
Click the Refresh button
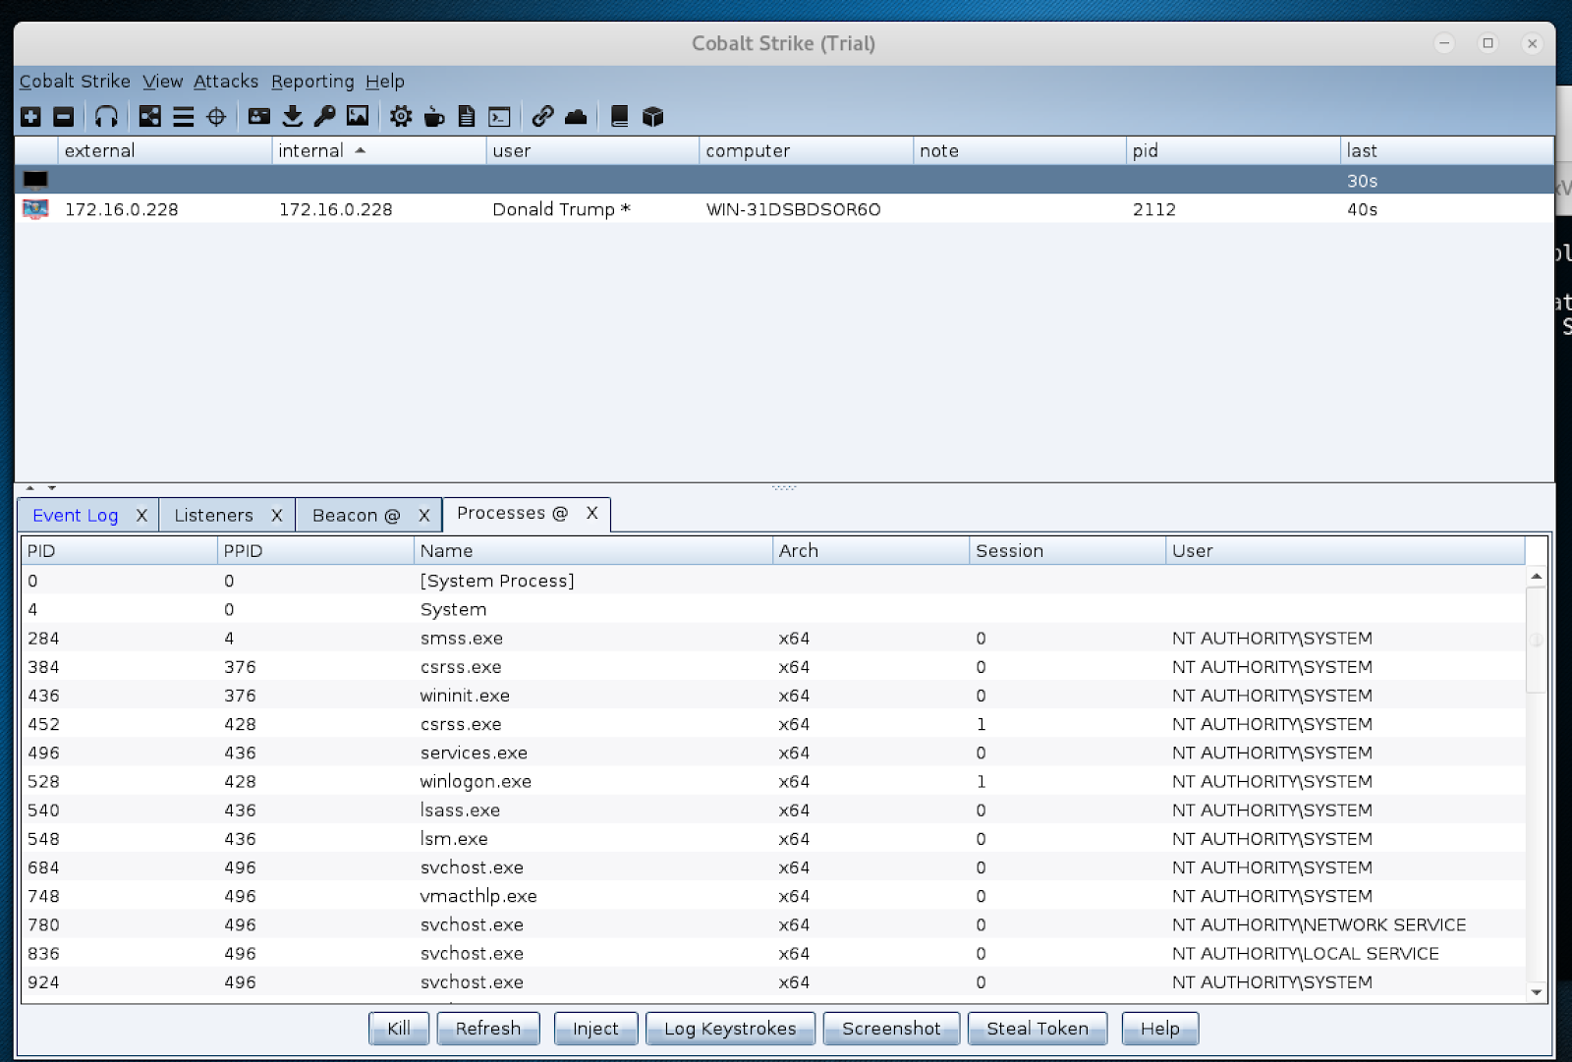[488, 1029]
